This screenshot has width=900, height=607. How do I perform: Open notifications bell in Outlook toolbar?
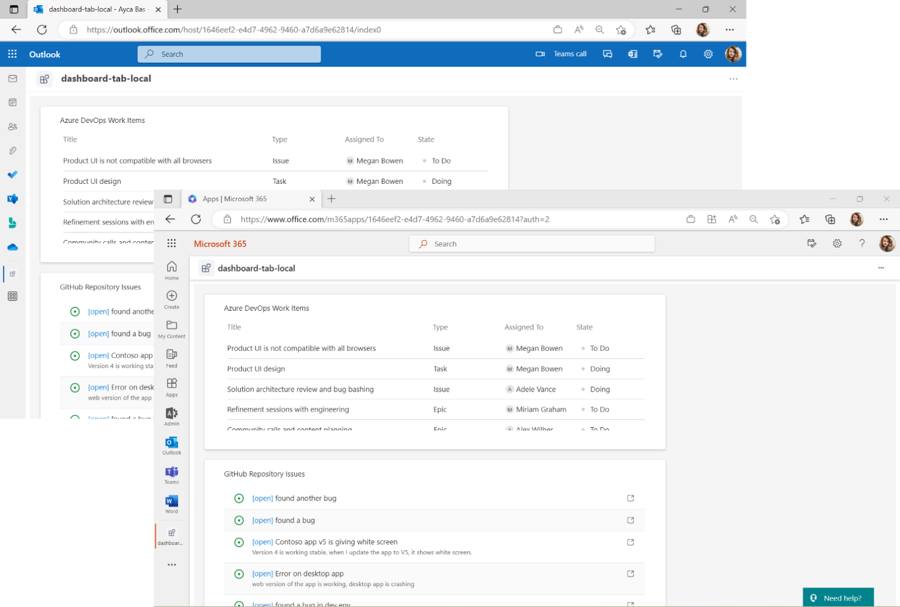[x=683, y=54]
